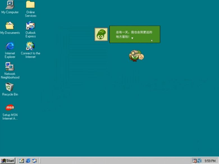Click the round blue system tray icon
Screen dimensions: 219x164
(x=199, y=161)
